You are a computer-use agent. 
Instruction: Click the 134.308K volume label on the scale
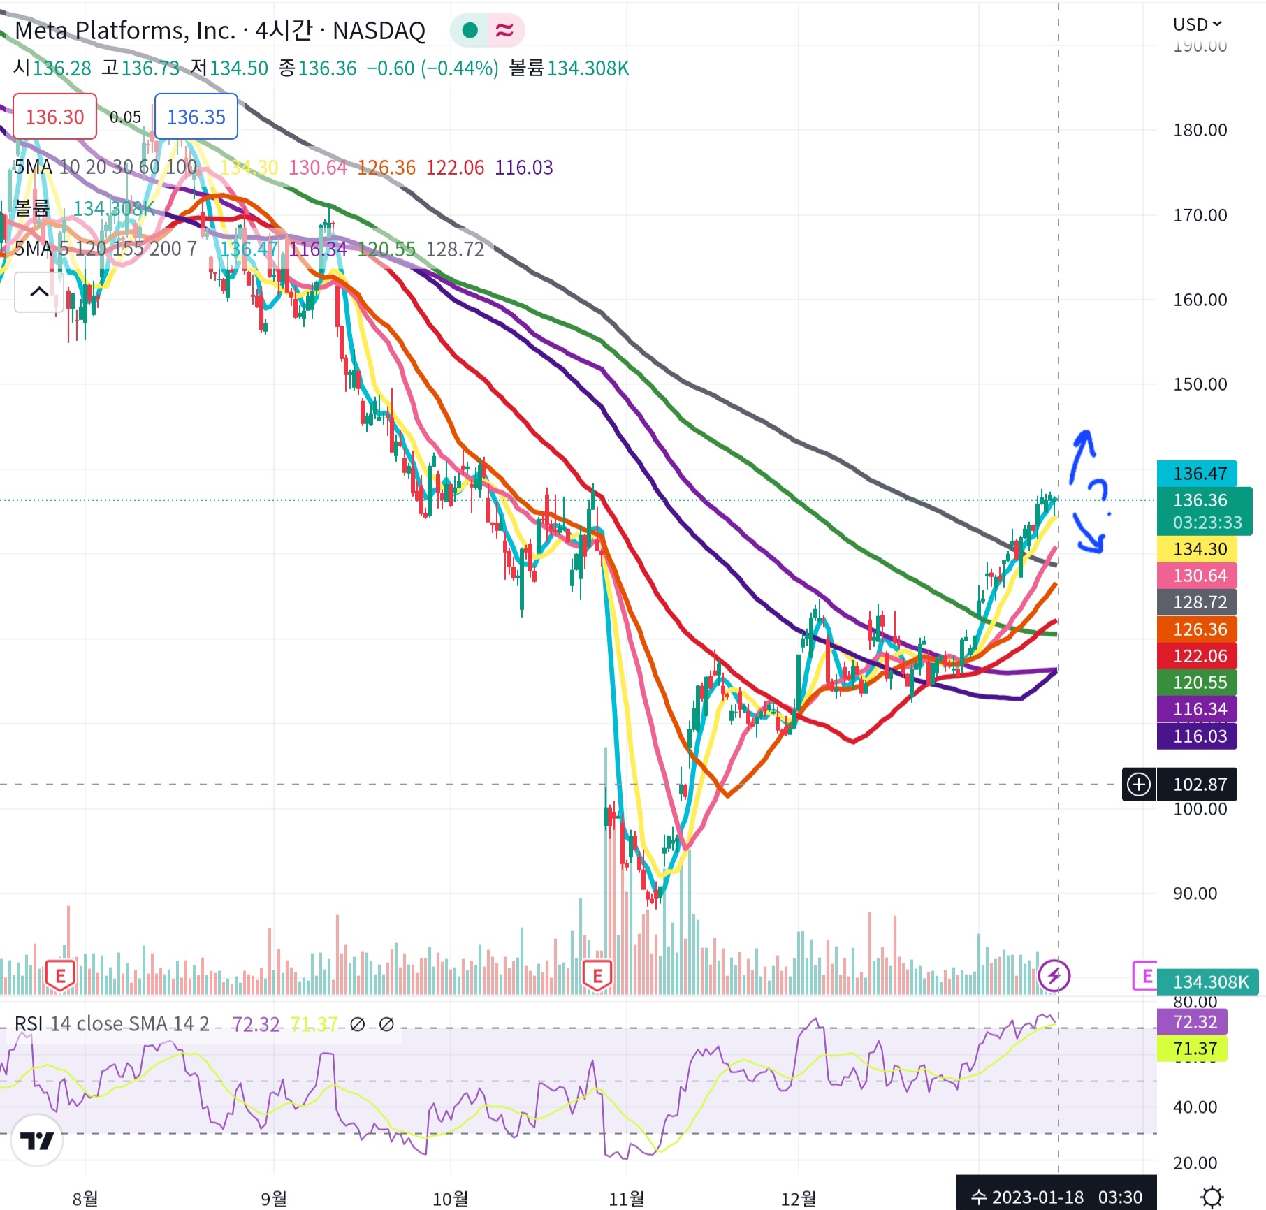point(1208,982)
